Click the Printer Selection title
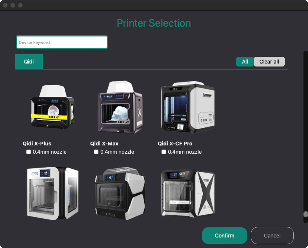The width and height of the screenshot is (308, 248). [154, 23]
